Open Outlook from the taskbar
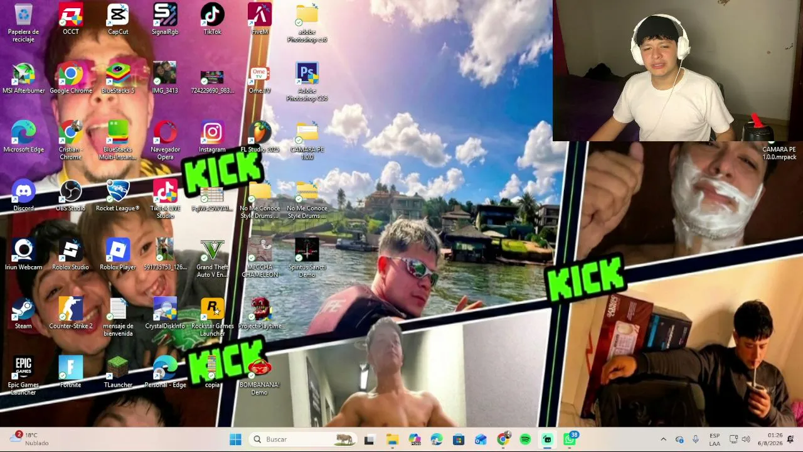This screenshot has height=452, width=803. (x=481, y=439)
